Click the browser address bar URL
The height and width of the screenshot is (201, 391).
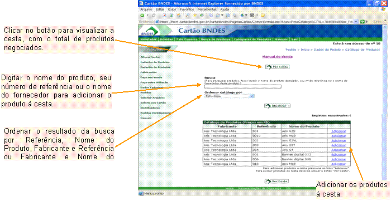point(255,22)
